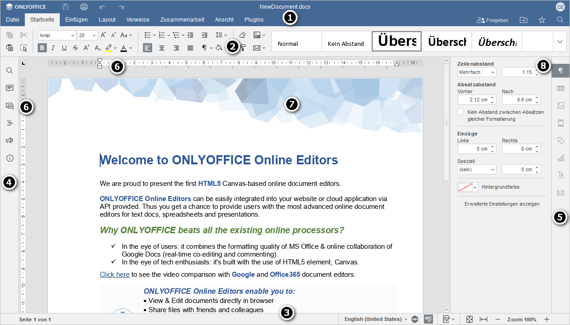Image resolution: width=570 pixels, height=325 pixels.
Task: Cut the selection with the scissors icon
Action: click(24, 35)
